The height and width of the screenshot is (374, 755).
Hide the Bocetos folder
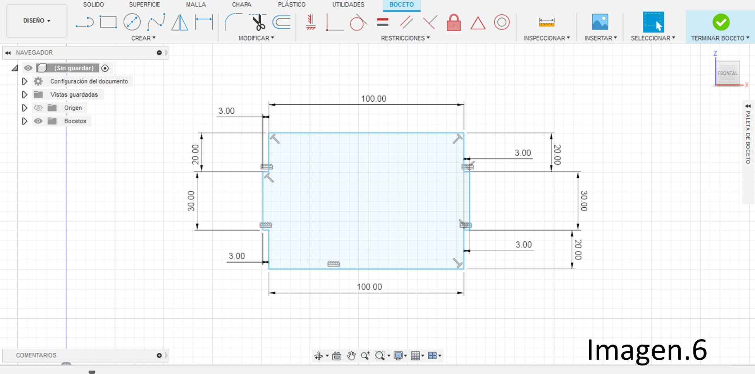(x=38, y=121)
